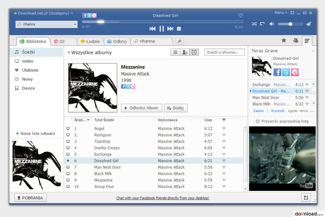The width and height of the screenshot is (325, 217).
Task: Favorite Man Next Door in the queue
Action: pos(307,97)
